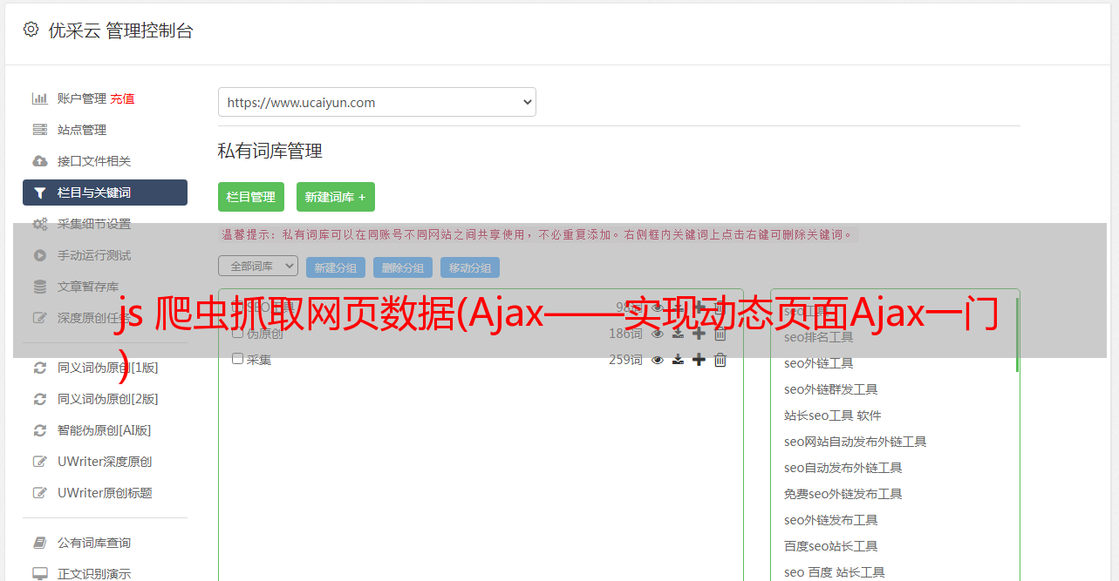This screenshot has height=581, width=1119.
Task: Click the monitor icon for 正文识别演示
Action: [x=39, y=574]
